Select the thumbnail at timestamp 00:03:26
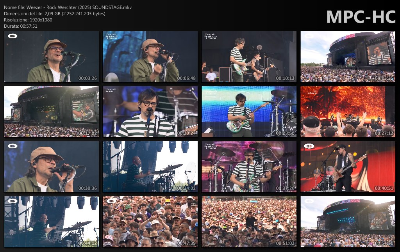The width and height of the screenshot is (400, 252). tap(52, 57)
